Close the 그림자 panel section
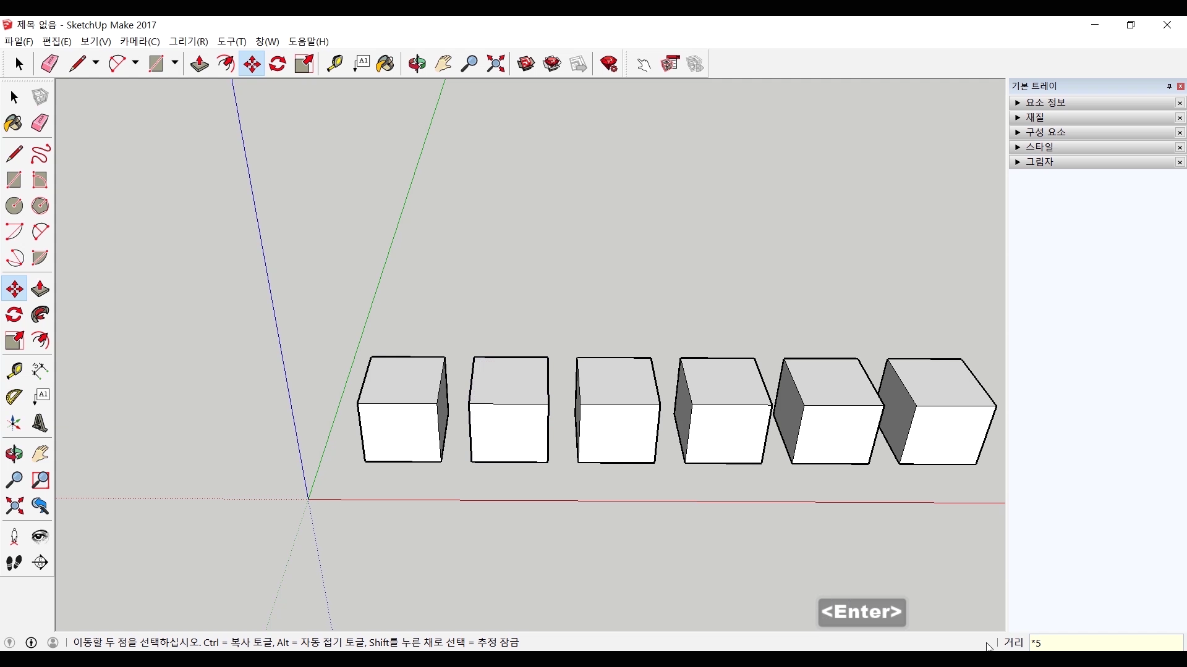 (x=1180, y=162)
